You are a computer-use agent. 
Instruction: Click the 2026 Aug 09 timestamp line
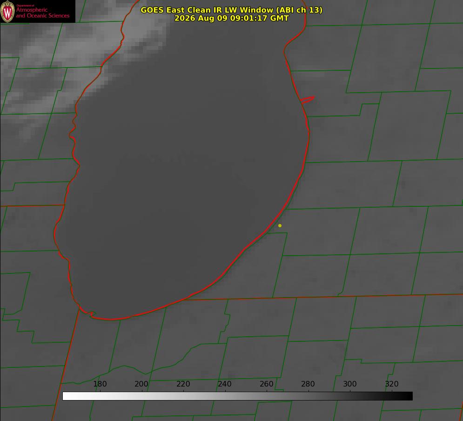coord(232,18)
